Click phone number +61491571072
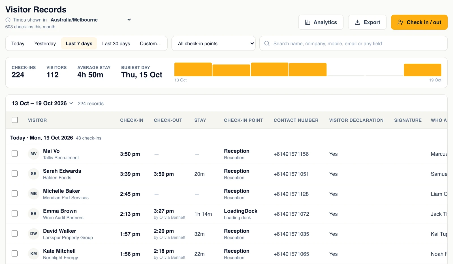The height and width of the screenshot is (264, 453). pyautogui.click(x=291, y=214)
